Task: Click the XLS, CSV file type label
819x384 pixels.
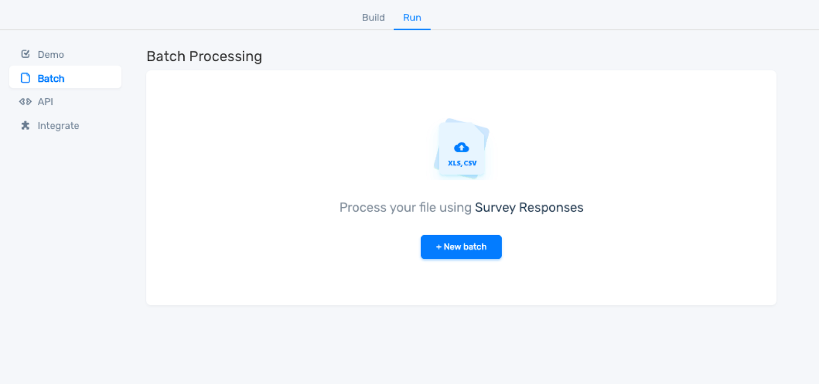Action: (462, 163)
